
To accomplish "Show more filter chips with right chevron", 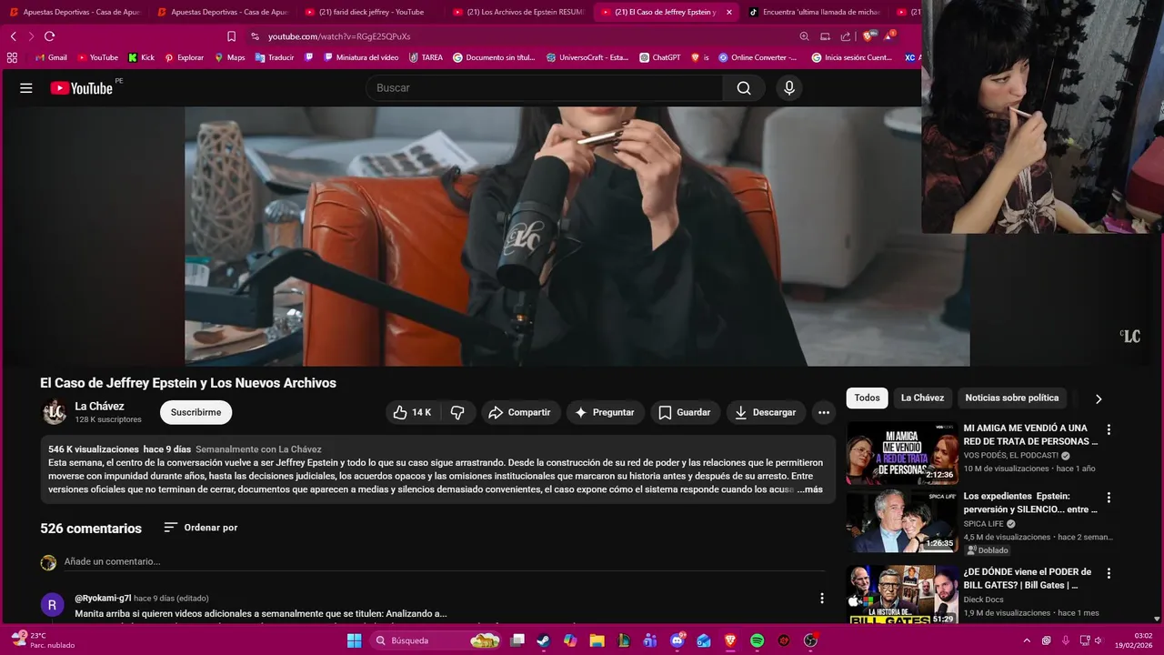I will click(1099, 398).
